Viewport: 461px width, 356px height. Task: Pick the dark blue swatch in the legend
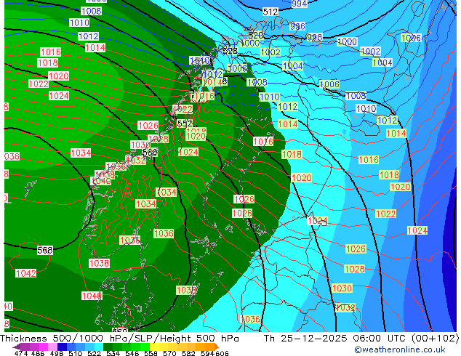pos(62,347)
